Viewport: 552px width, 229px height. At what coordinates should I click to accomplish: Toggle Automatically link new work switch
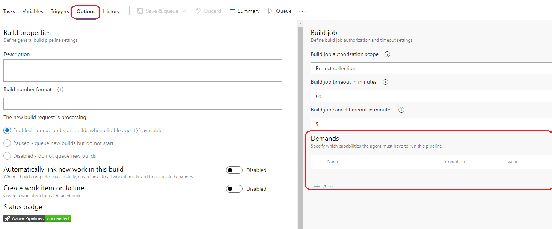pyautogui.click(x=234, y=170)
